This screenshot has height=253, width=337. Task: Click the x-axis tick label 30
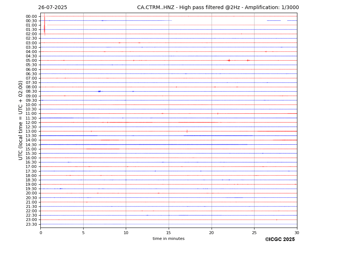click(x=297, y=233)
